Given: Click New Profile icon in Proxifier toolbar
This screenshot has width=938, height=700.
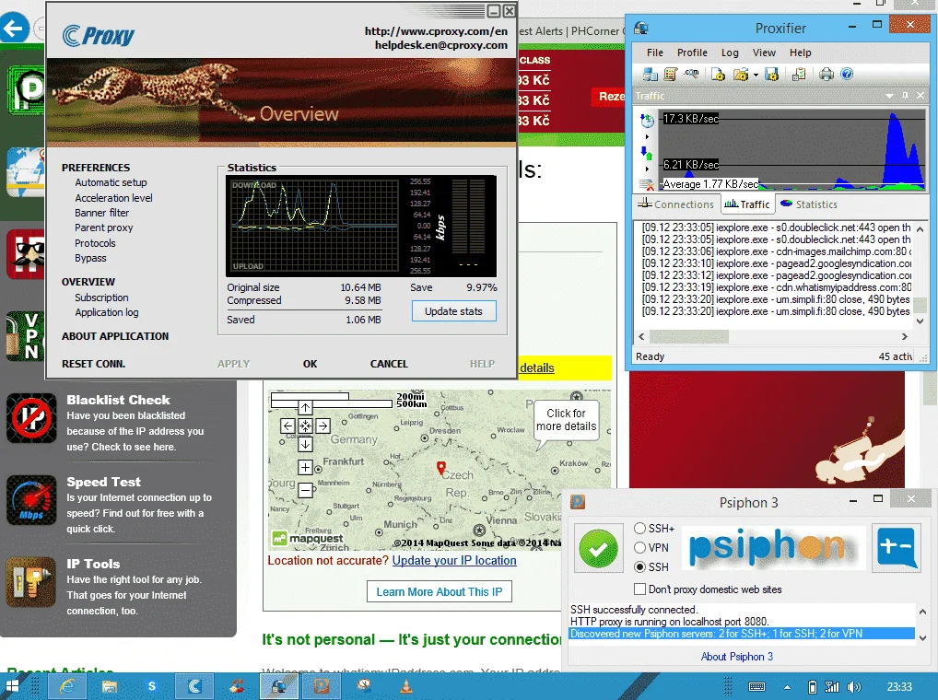Looking at the screenshot, I should [718, 74].
